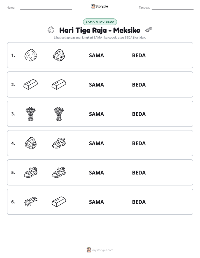The image size is (200, 258).
Task: Choose BEDA for row 6
Action: point(139,202)
